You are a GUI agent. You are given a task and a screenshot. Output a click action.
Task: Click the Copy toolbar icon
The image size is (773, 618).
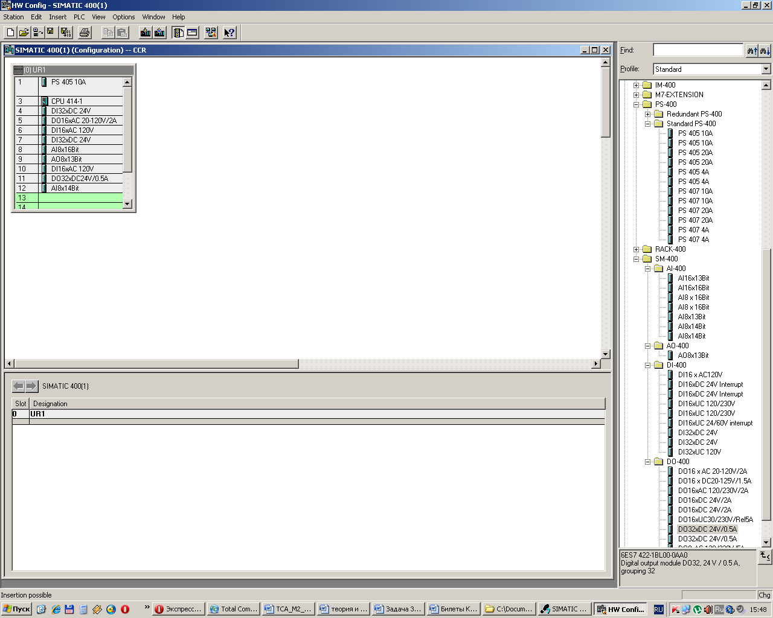[x=108, y=33]
